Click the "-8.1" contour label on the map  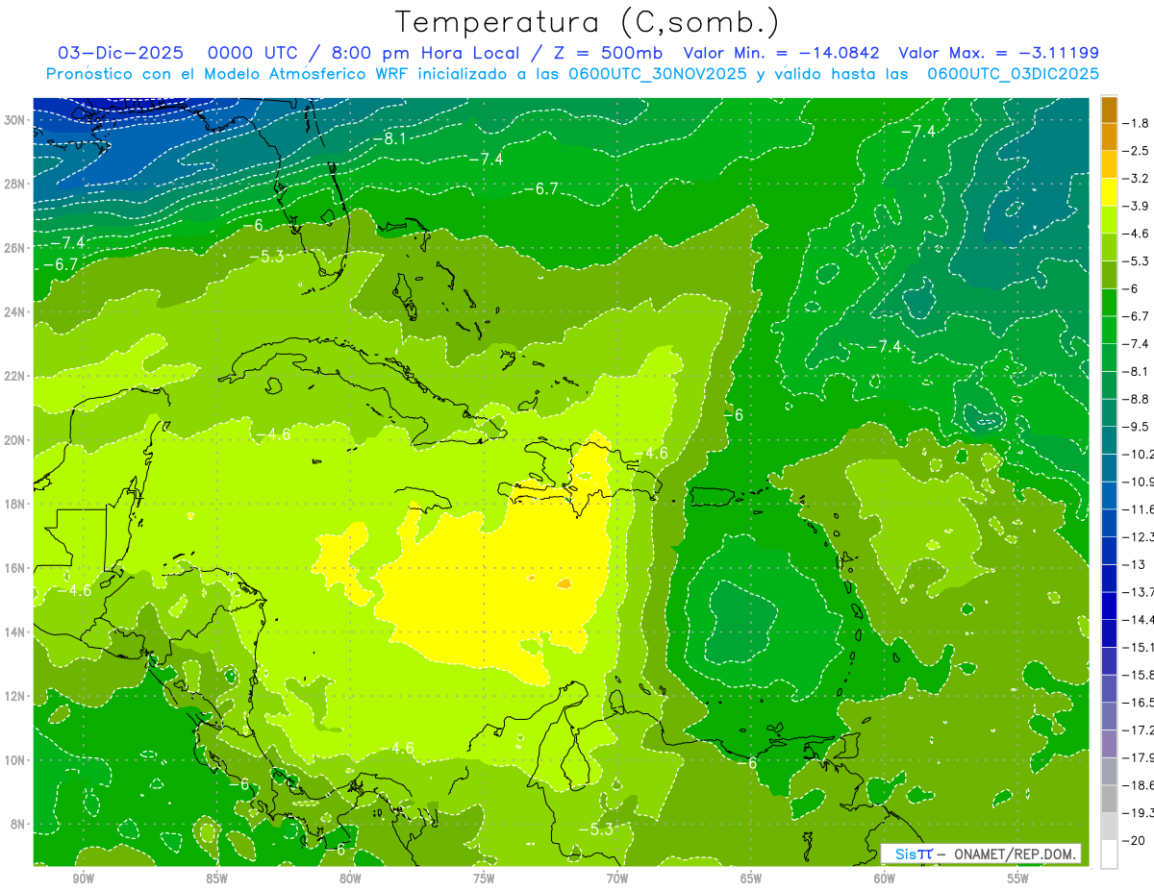pyautogui.click(x=389, y=138)
